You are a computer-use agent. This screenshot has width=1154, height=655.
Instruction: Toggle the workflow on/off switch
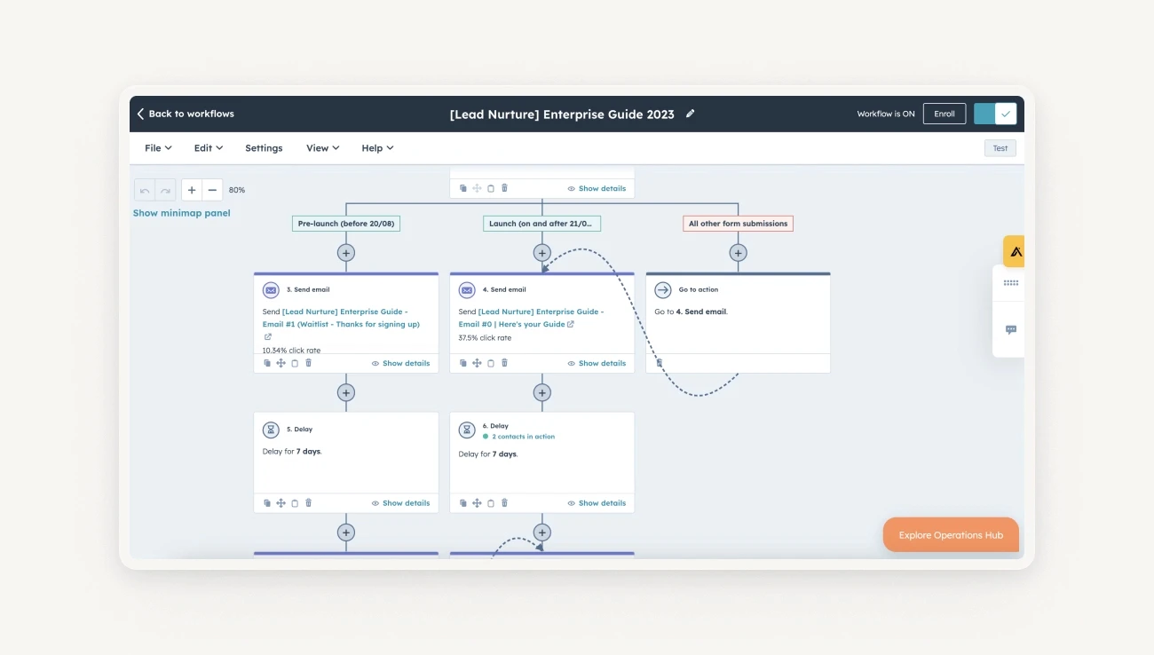995,114
